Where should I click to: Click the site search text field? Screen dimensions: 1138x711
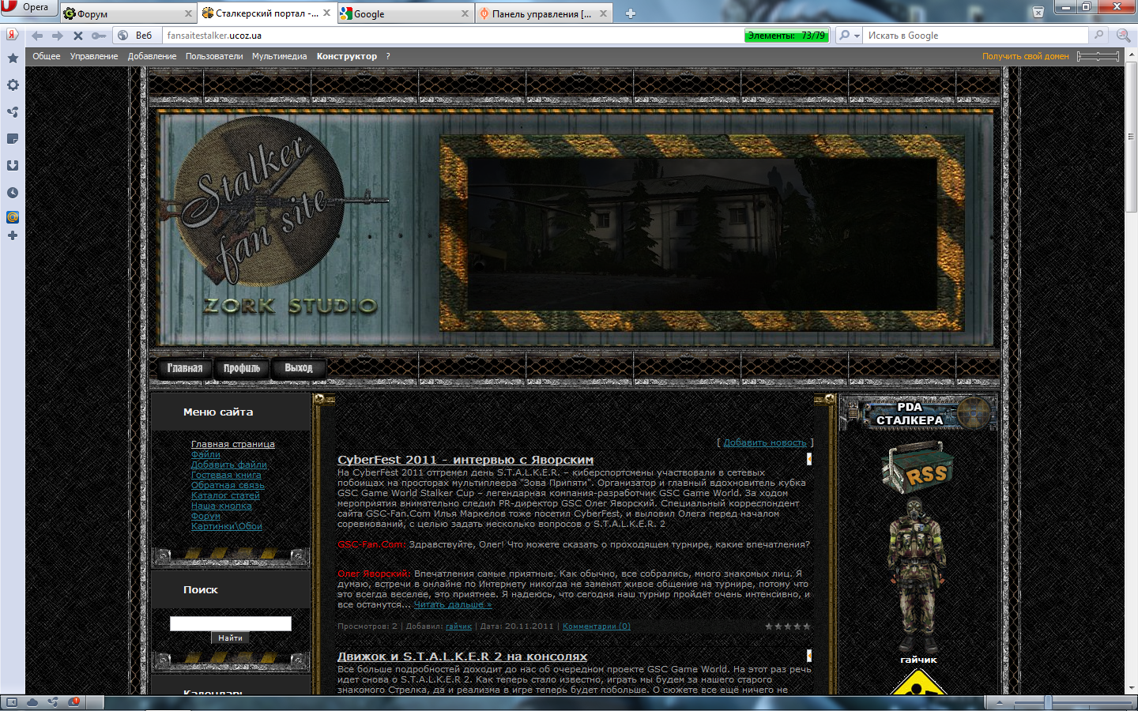(231, 624)
